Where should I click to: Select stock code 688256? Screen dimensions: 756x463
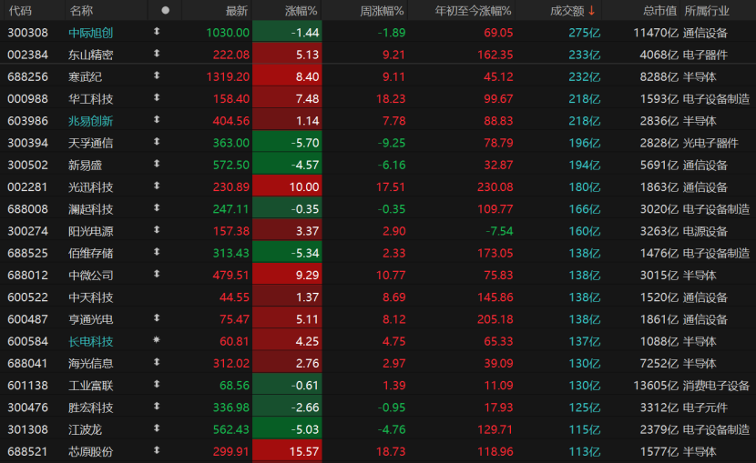click(x=28, y=76)
